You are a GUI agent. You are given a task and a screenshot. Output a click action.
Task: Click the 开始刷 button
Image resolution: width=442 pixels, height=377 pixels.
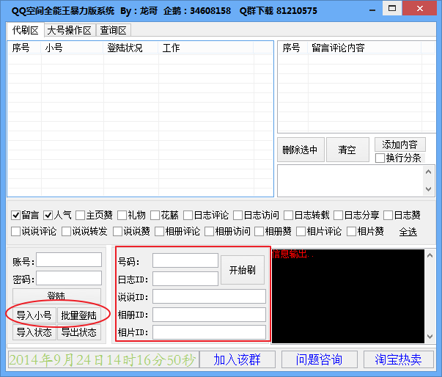(x=243, y=270)
